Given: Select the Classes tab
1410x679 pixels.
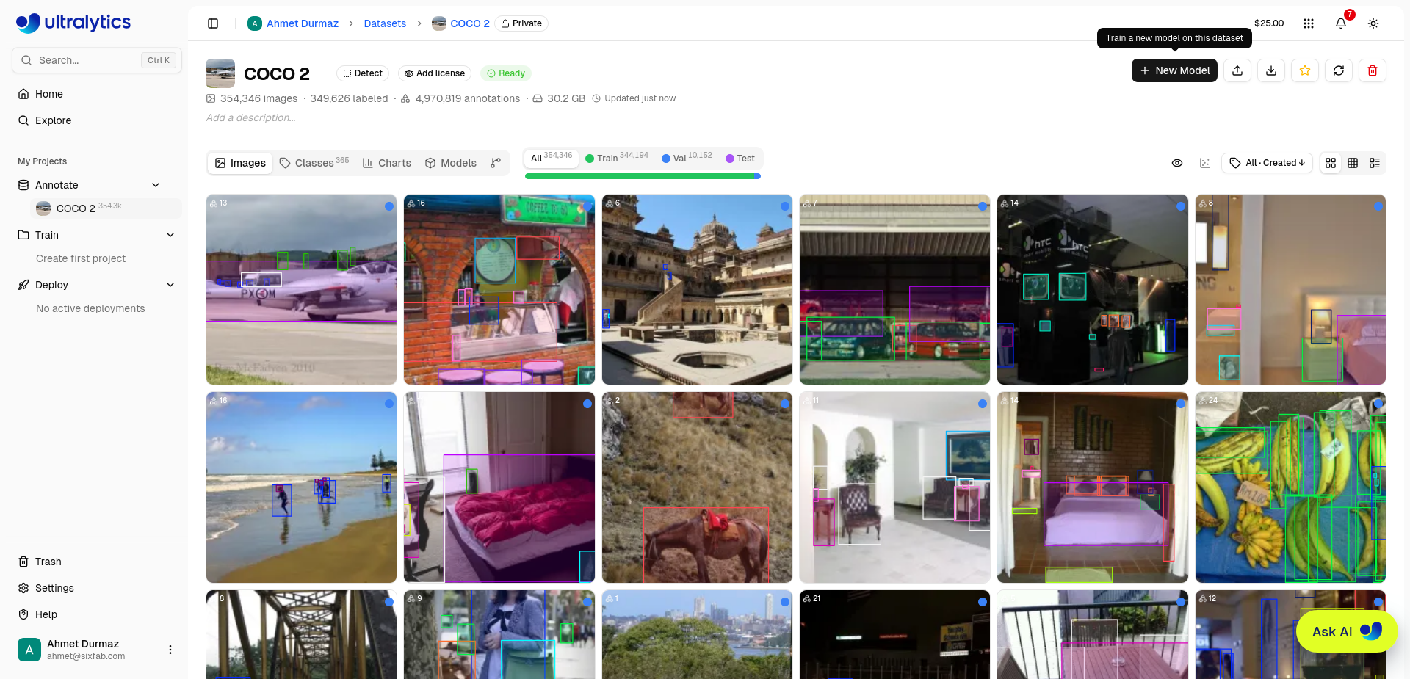Looking at the screenshot, I should (x=314, y=163).
